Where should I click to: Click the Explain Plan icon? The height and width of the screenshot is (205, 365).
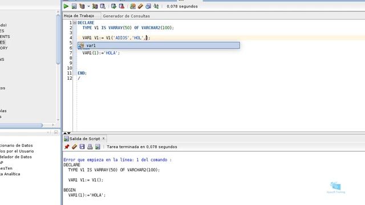point(82,6)
